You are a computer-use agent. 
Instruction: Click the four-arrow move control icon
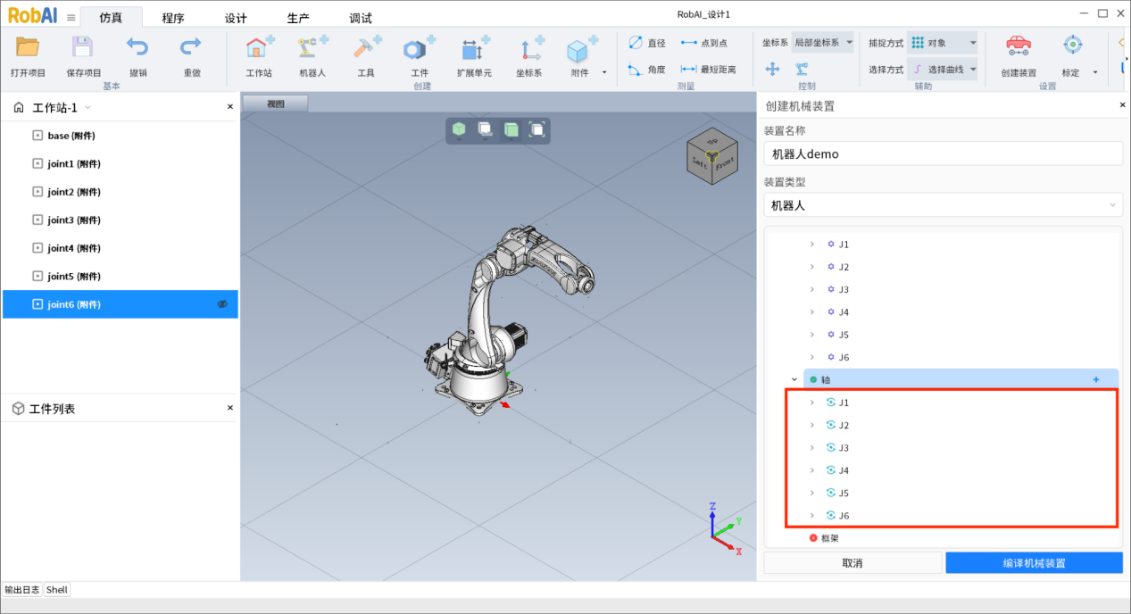coord(773,69)
